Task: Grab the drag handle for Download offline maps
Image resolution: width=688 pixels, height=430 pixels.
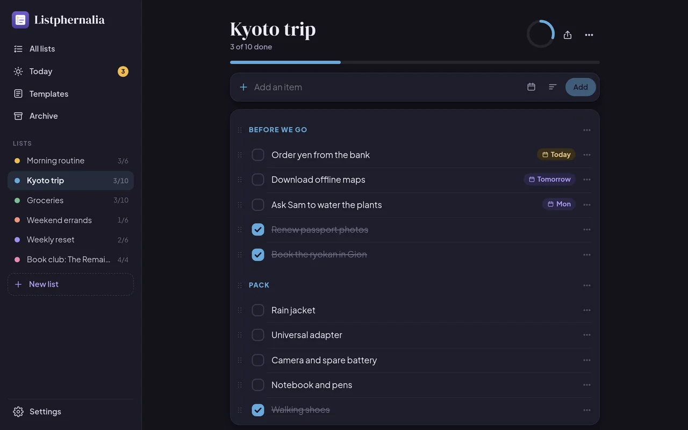Action: coord(240,180)
